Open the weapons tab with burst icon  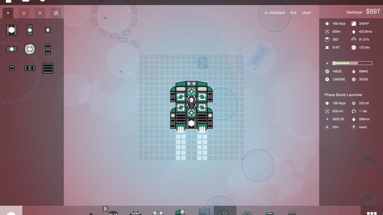40,13
